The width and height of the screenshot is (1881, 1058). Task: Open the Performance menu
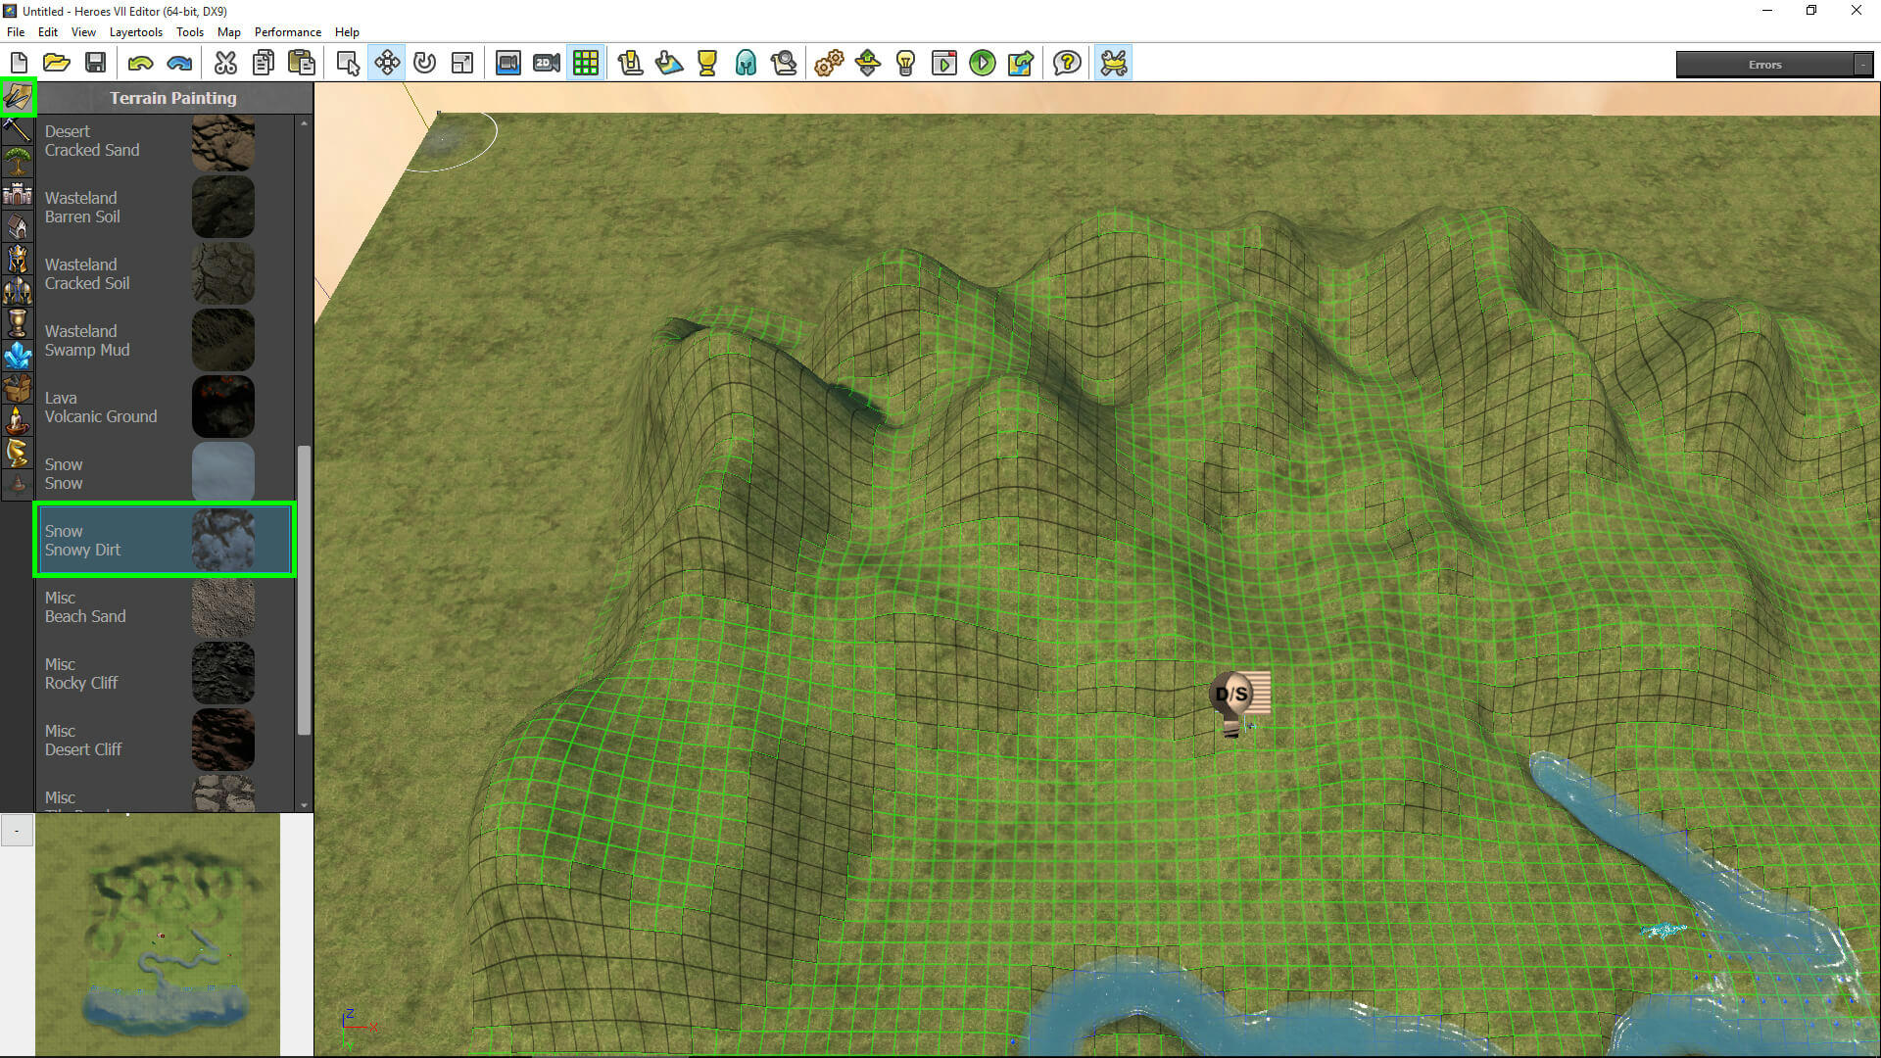[287, 31]
